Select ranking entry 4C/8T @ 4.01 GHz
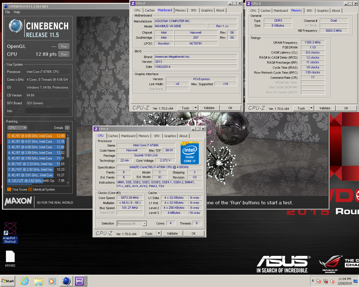 click(36, 142)
